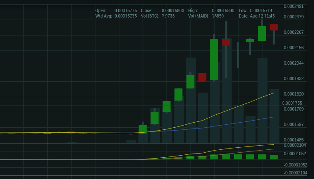Click the Wtd Avg: label

[104, 16]
